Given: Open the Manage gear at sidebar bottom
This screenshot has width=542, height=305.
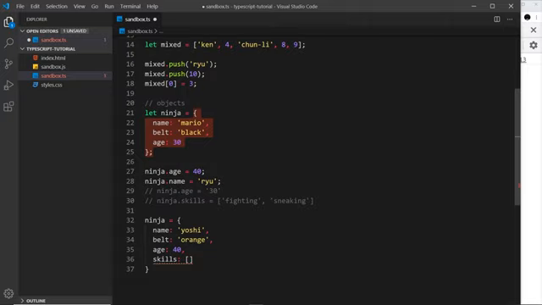Looking at the screenshot, I should [x=8, y=294].
